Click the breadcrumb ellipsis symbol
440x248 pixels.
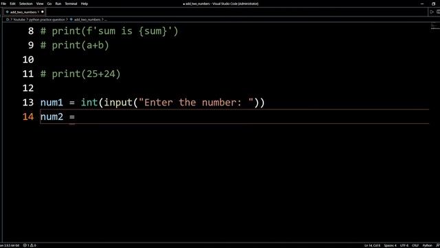105,20
